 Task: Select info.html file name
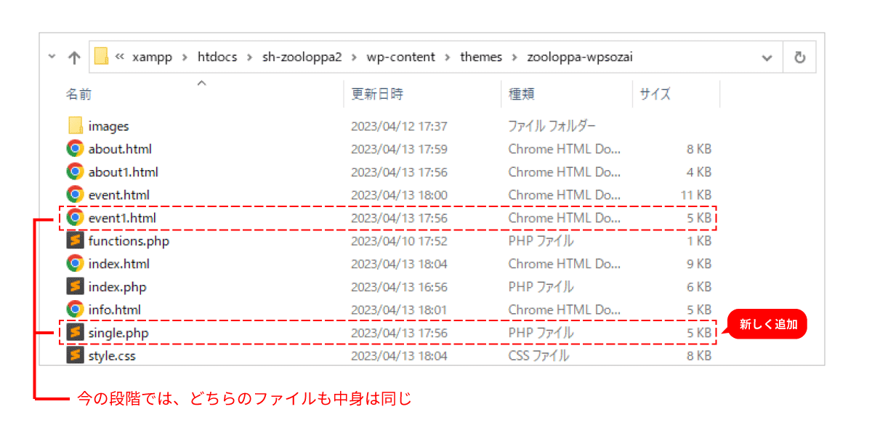point(115,310)
